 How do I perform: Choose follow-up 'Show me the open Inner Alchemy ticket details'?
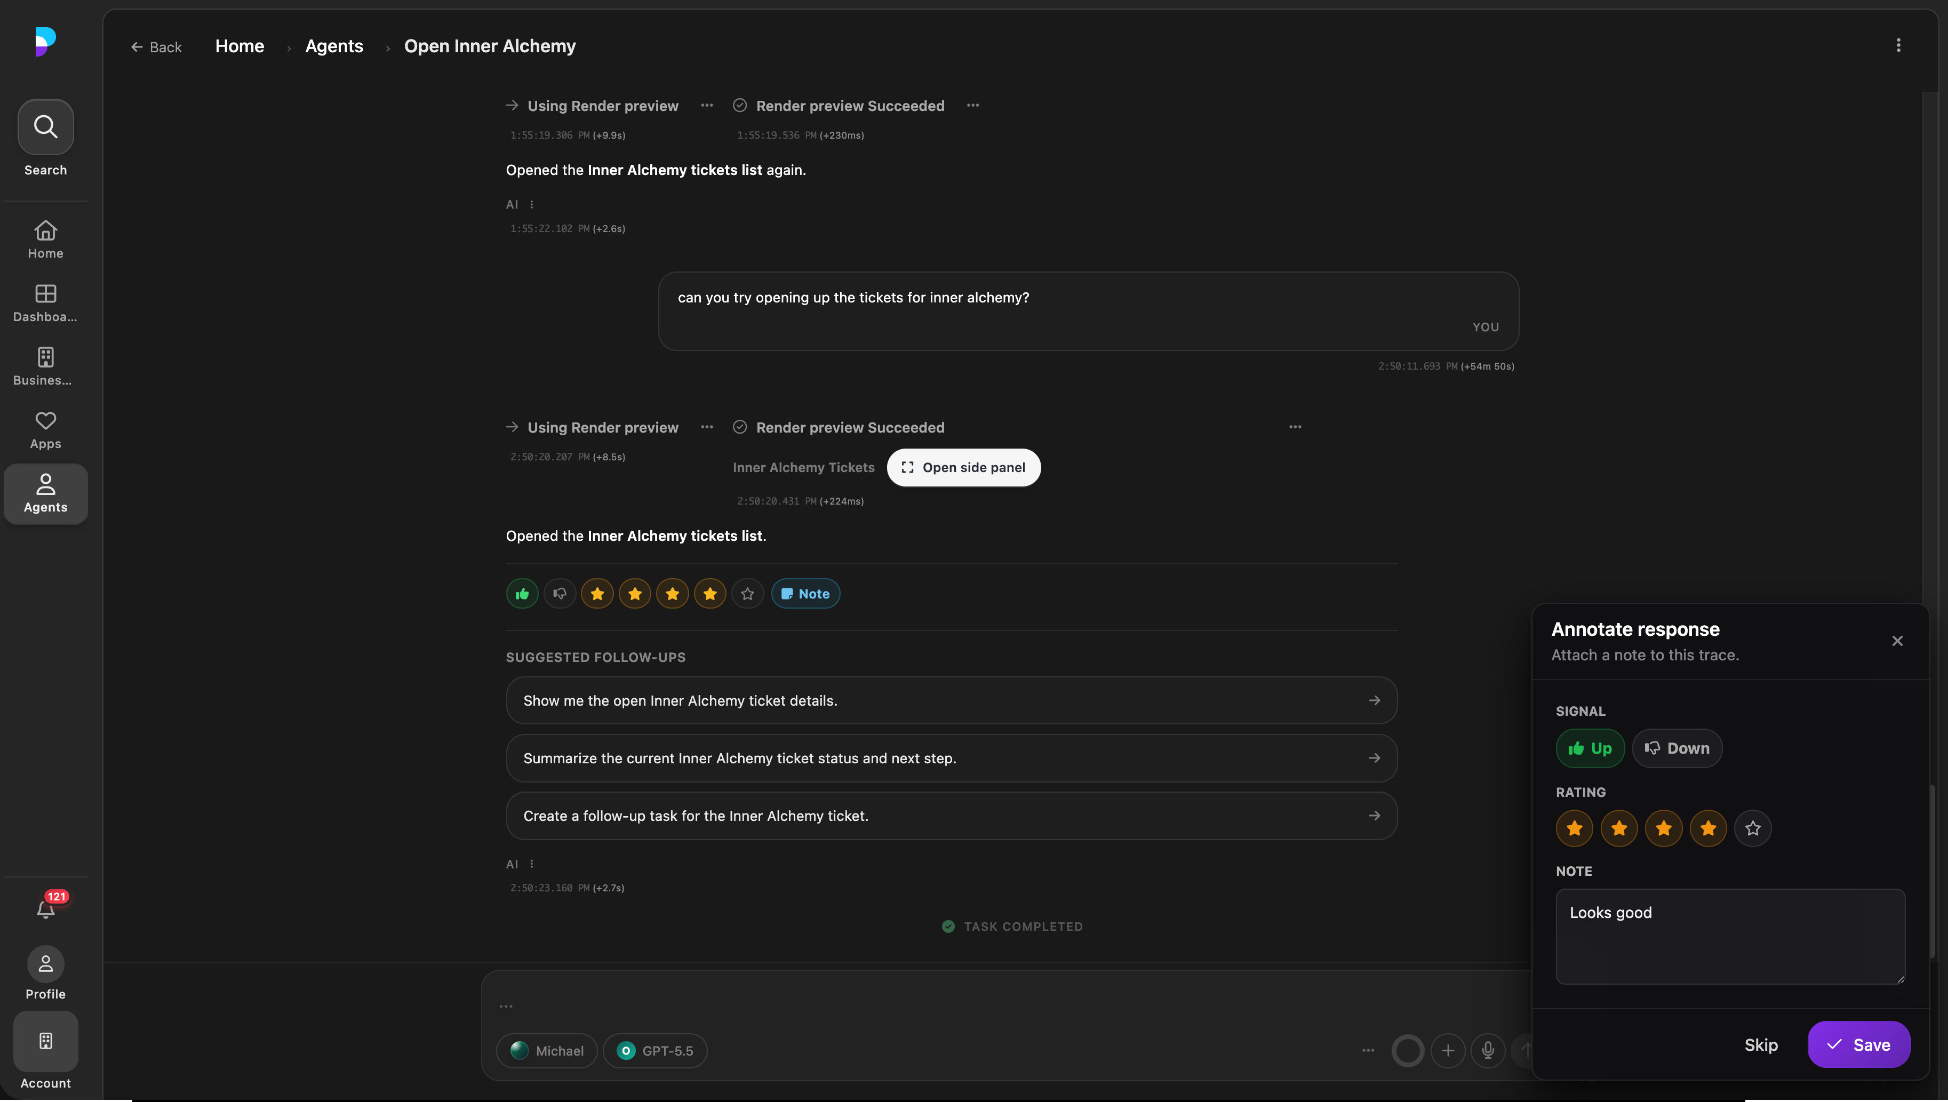pyautogui.click(x=951, y=700)
